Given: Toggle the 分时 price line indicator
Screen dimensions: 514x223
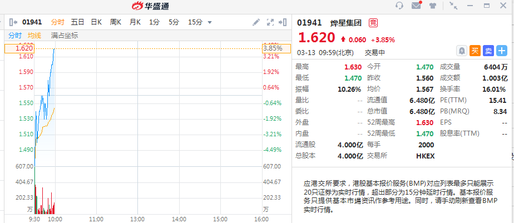Looking at the screenshot, I should tap(14, 36).
